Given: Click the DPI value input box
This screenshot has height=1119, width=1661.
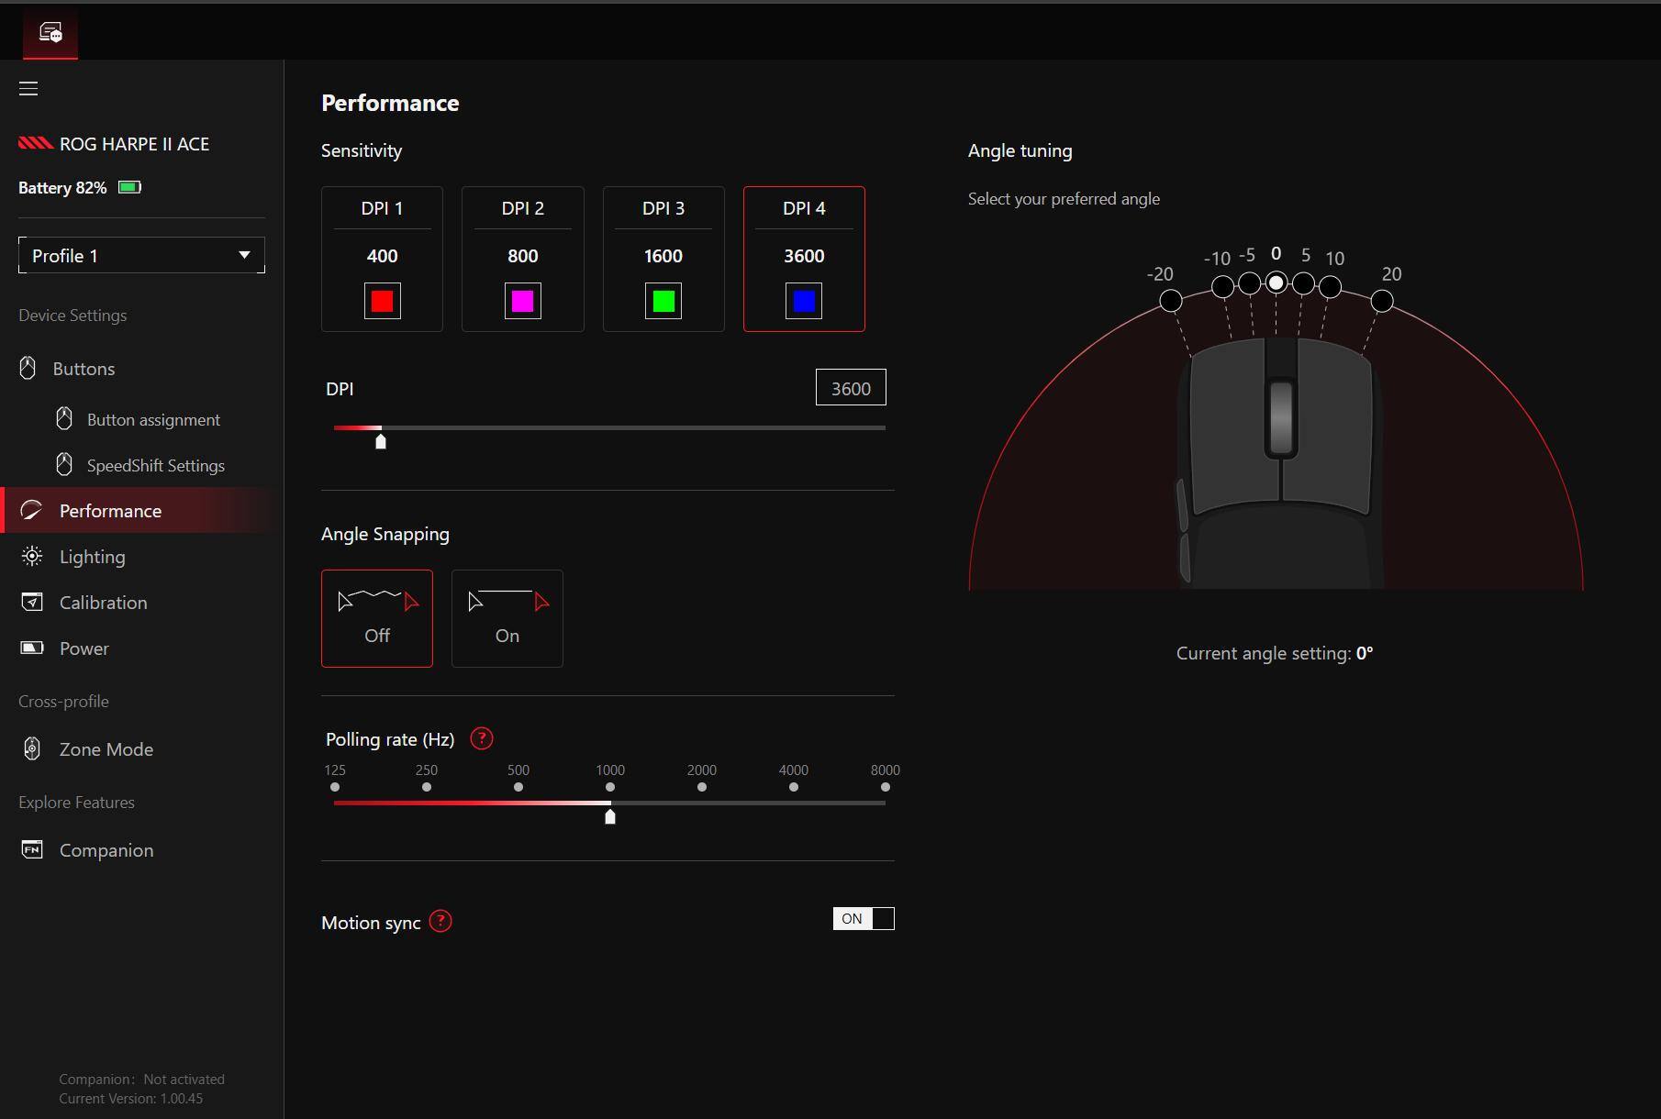Looking at the screenshot, I should [x=850, y=389].
